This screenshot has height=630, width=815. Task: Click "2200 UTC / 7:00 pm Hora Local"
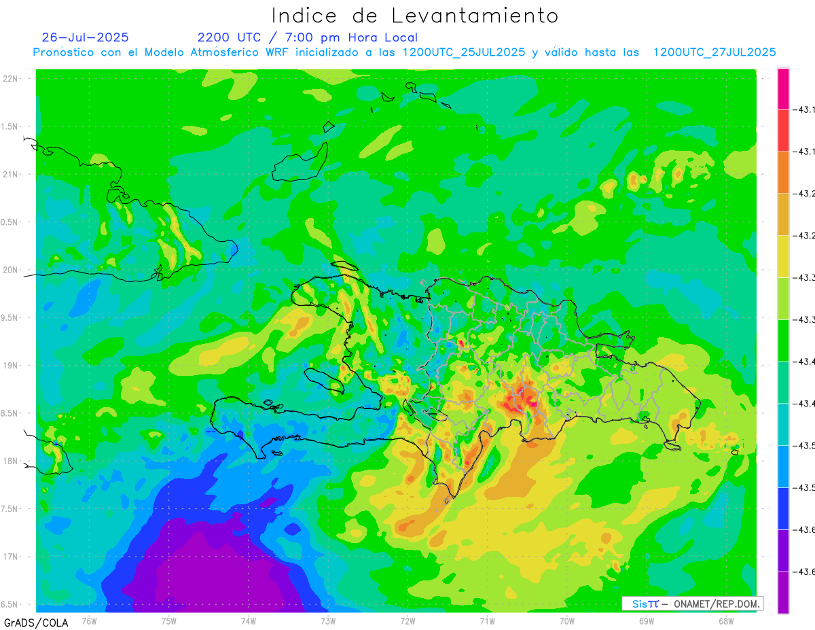(x=308, y=38)
